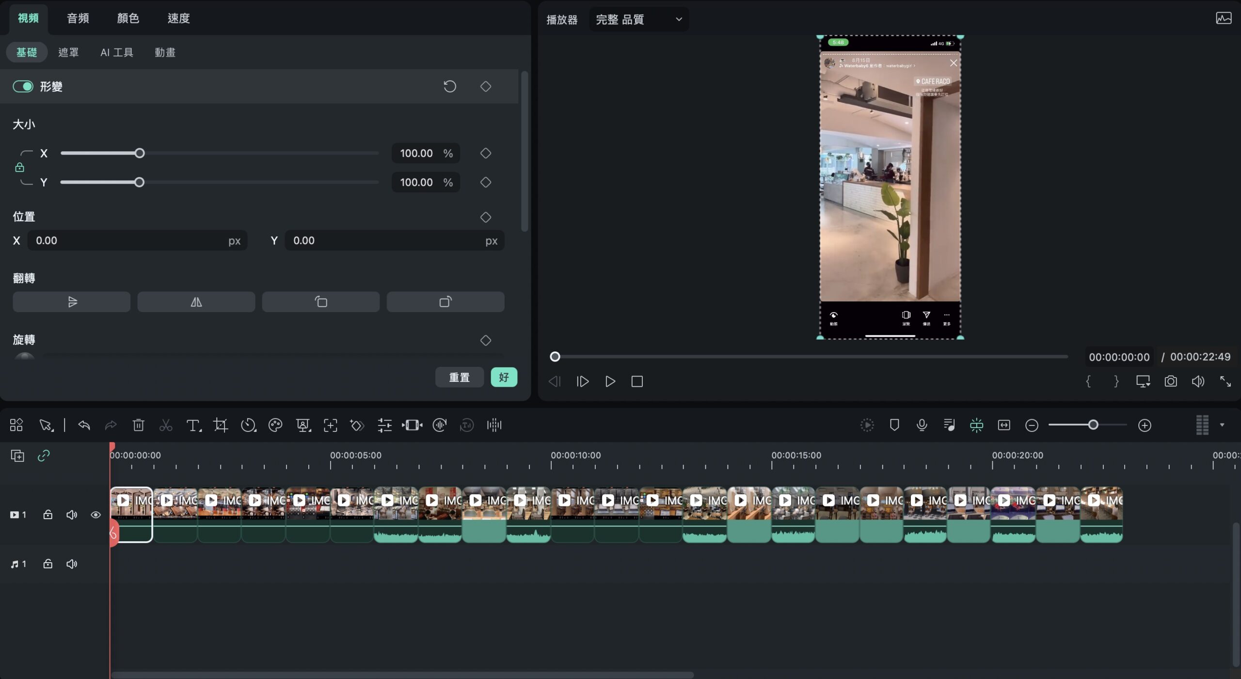Viewport: 1241px width, 679px height.
Task: Click the add marker icon
Action: pos(894,425)
